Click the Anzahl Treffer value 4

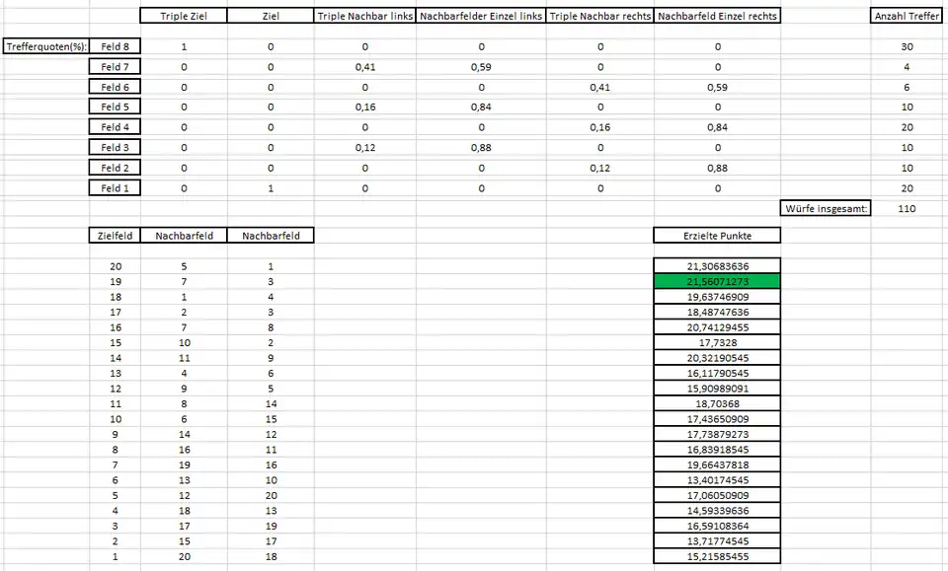[x=907, y=67]
